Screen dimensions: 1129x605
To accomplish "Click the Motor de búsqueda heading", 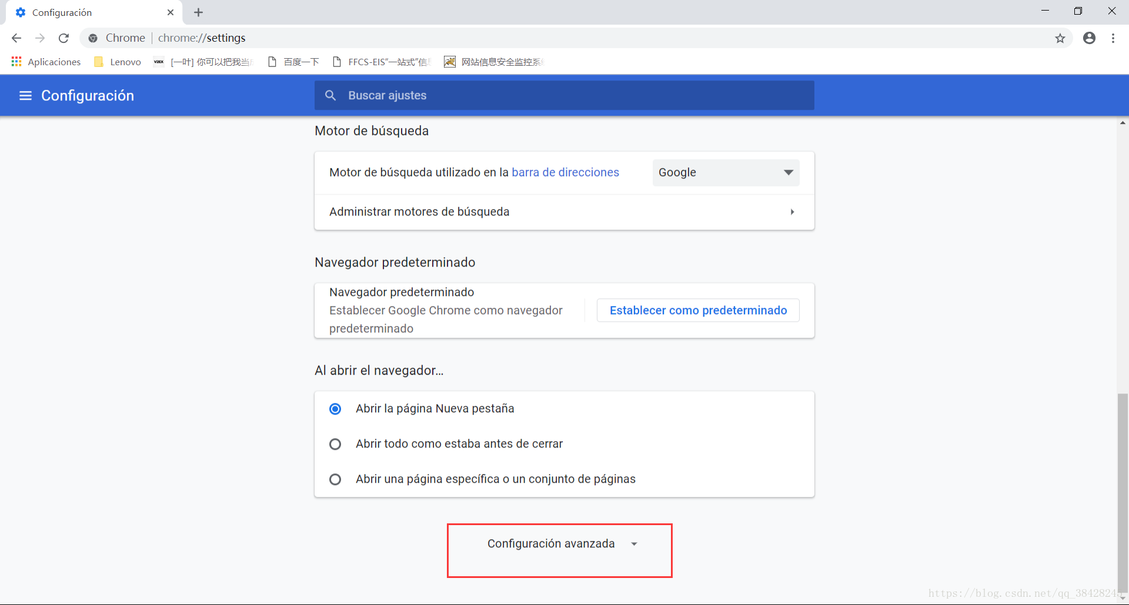I will pos(372,131).
